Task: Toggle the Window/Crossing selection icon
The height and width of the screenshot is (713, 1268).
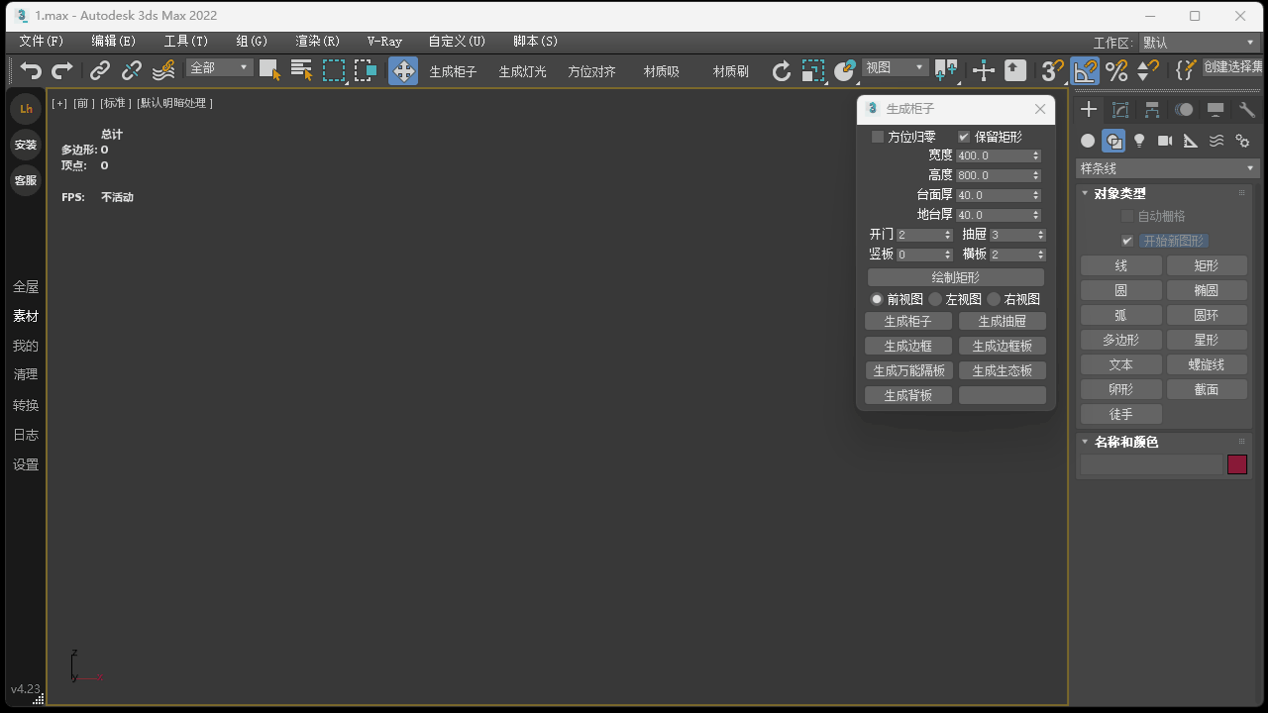Action: point(366,70)
